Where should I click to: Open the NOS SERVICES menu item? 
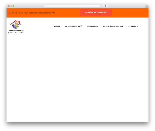73,27
